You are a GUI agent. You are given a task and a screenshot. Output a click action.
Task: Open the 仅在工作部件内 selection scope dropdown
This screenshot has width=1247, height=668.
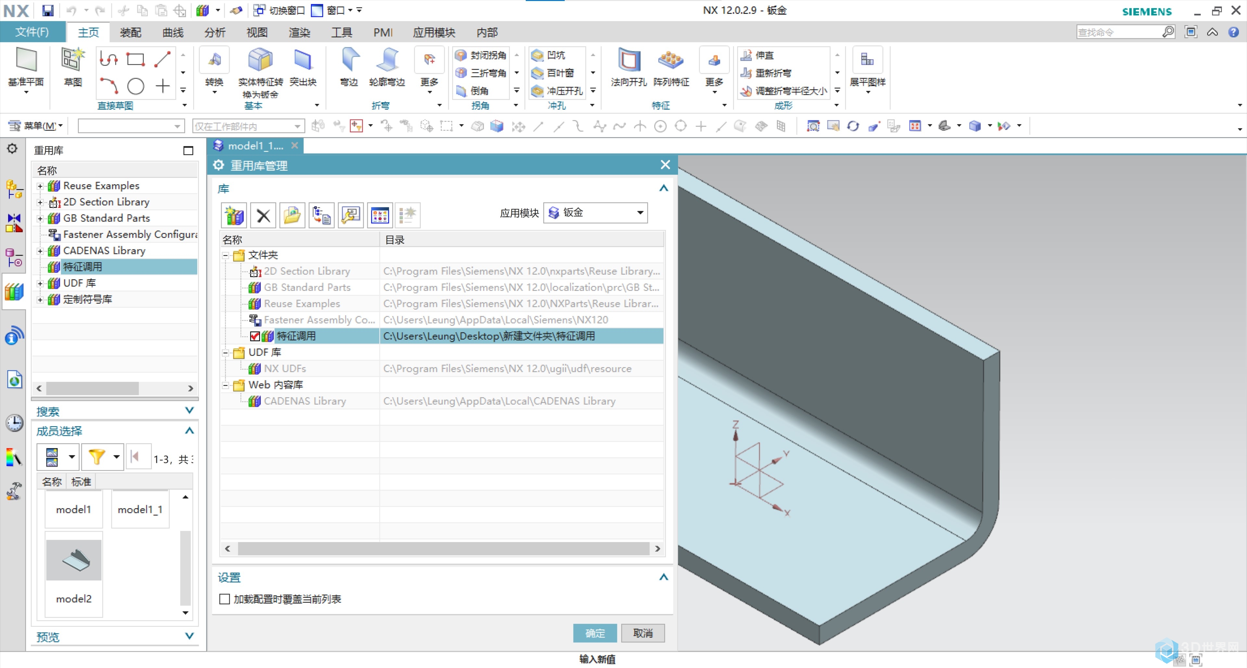(248, 126)
